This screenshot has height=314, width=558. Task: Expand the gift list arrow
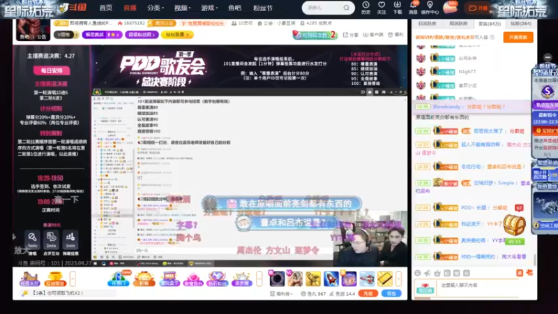398,278
